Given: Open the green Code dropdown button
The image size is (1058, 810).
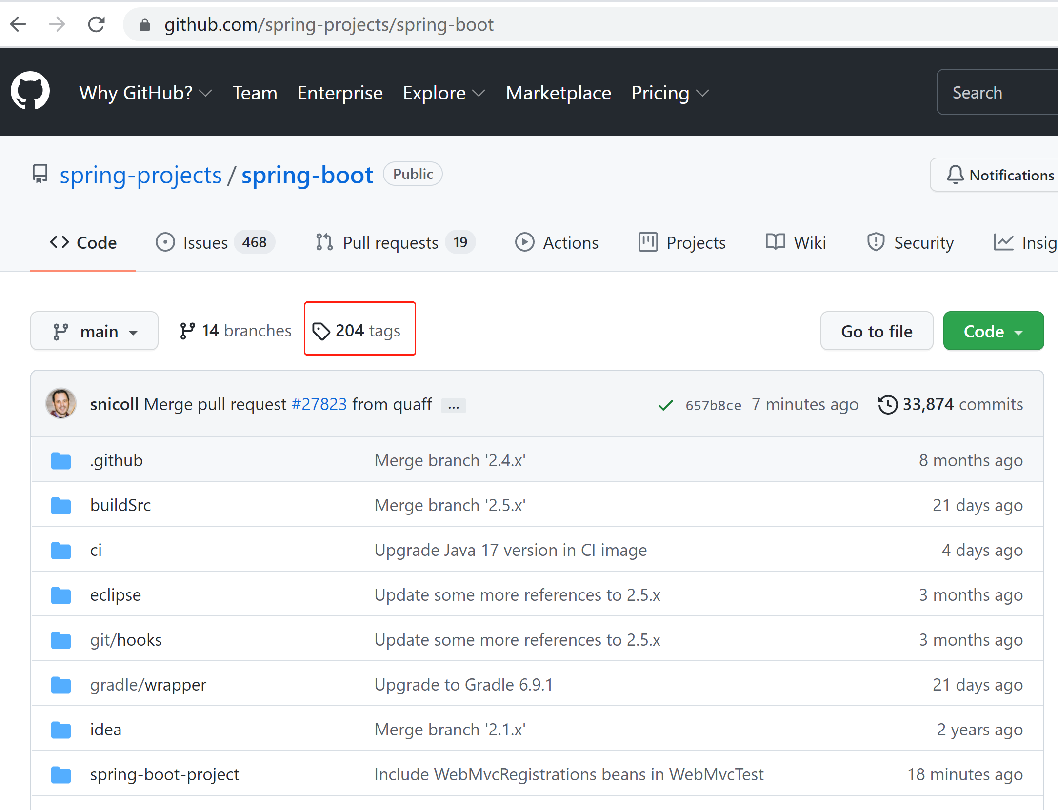Looking at the screenshot, I should coord(993,331).
